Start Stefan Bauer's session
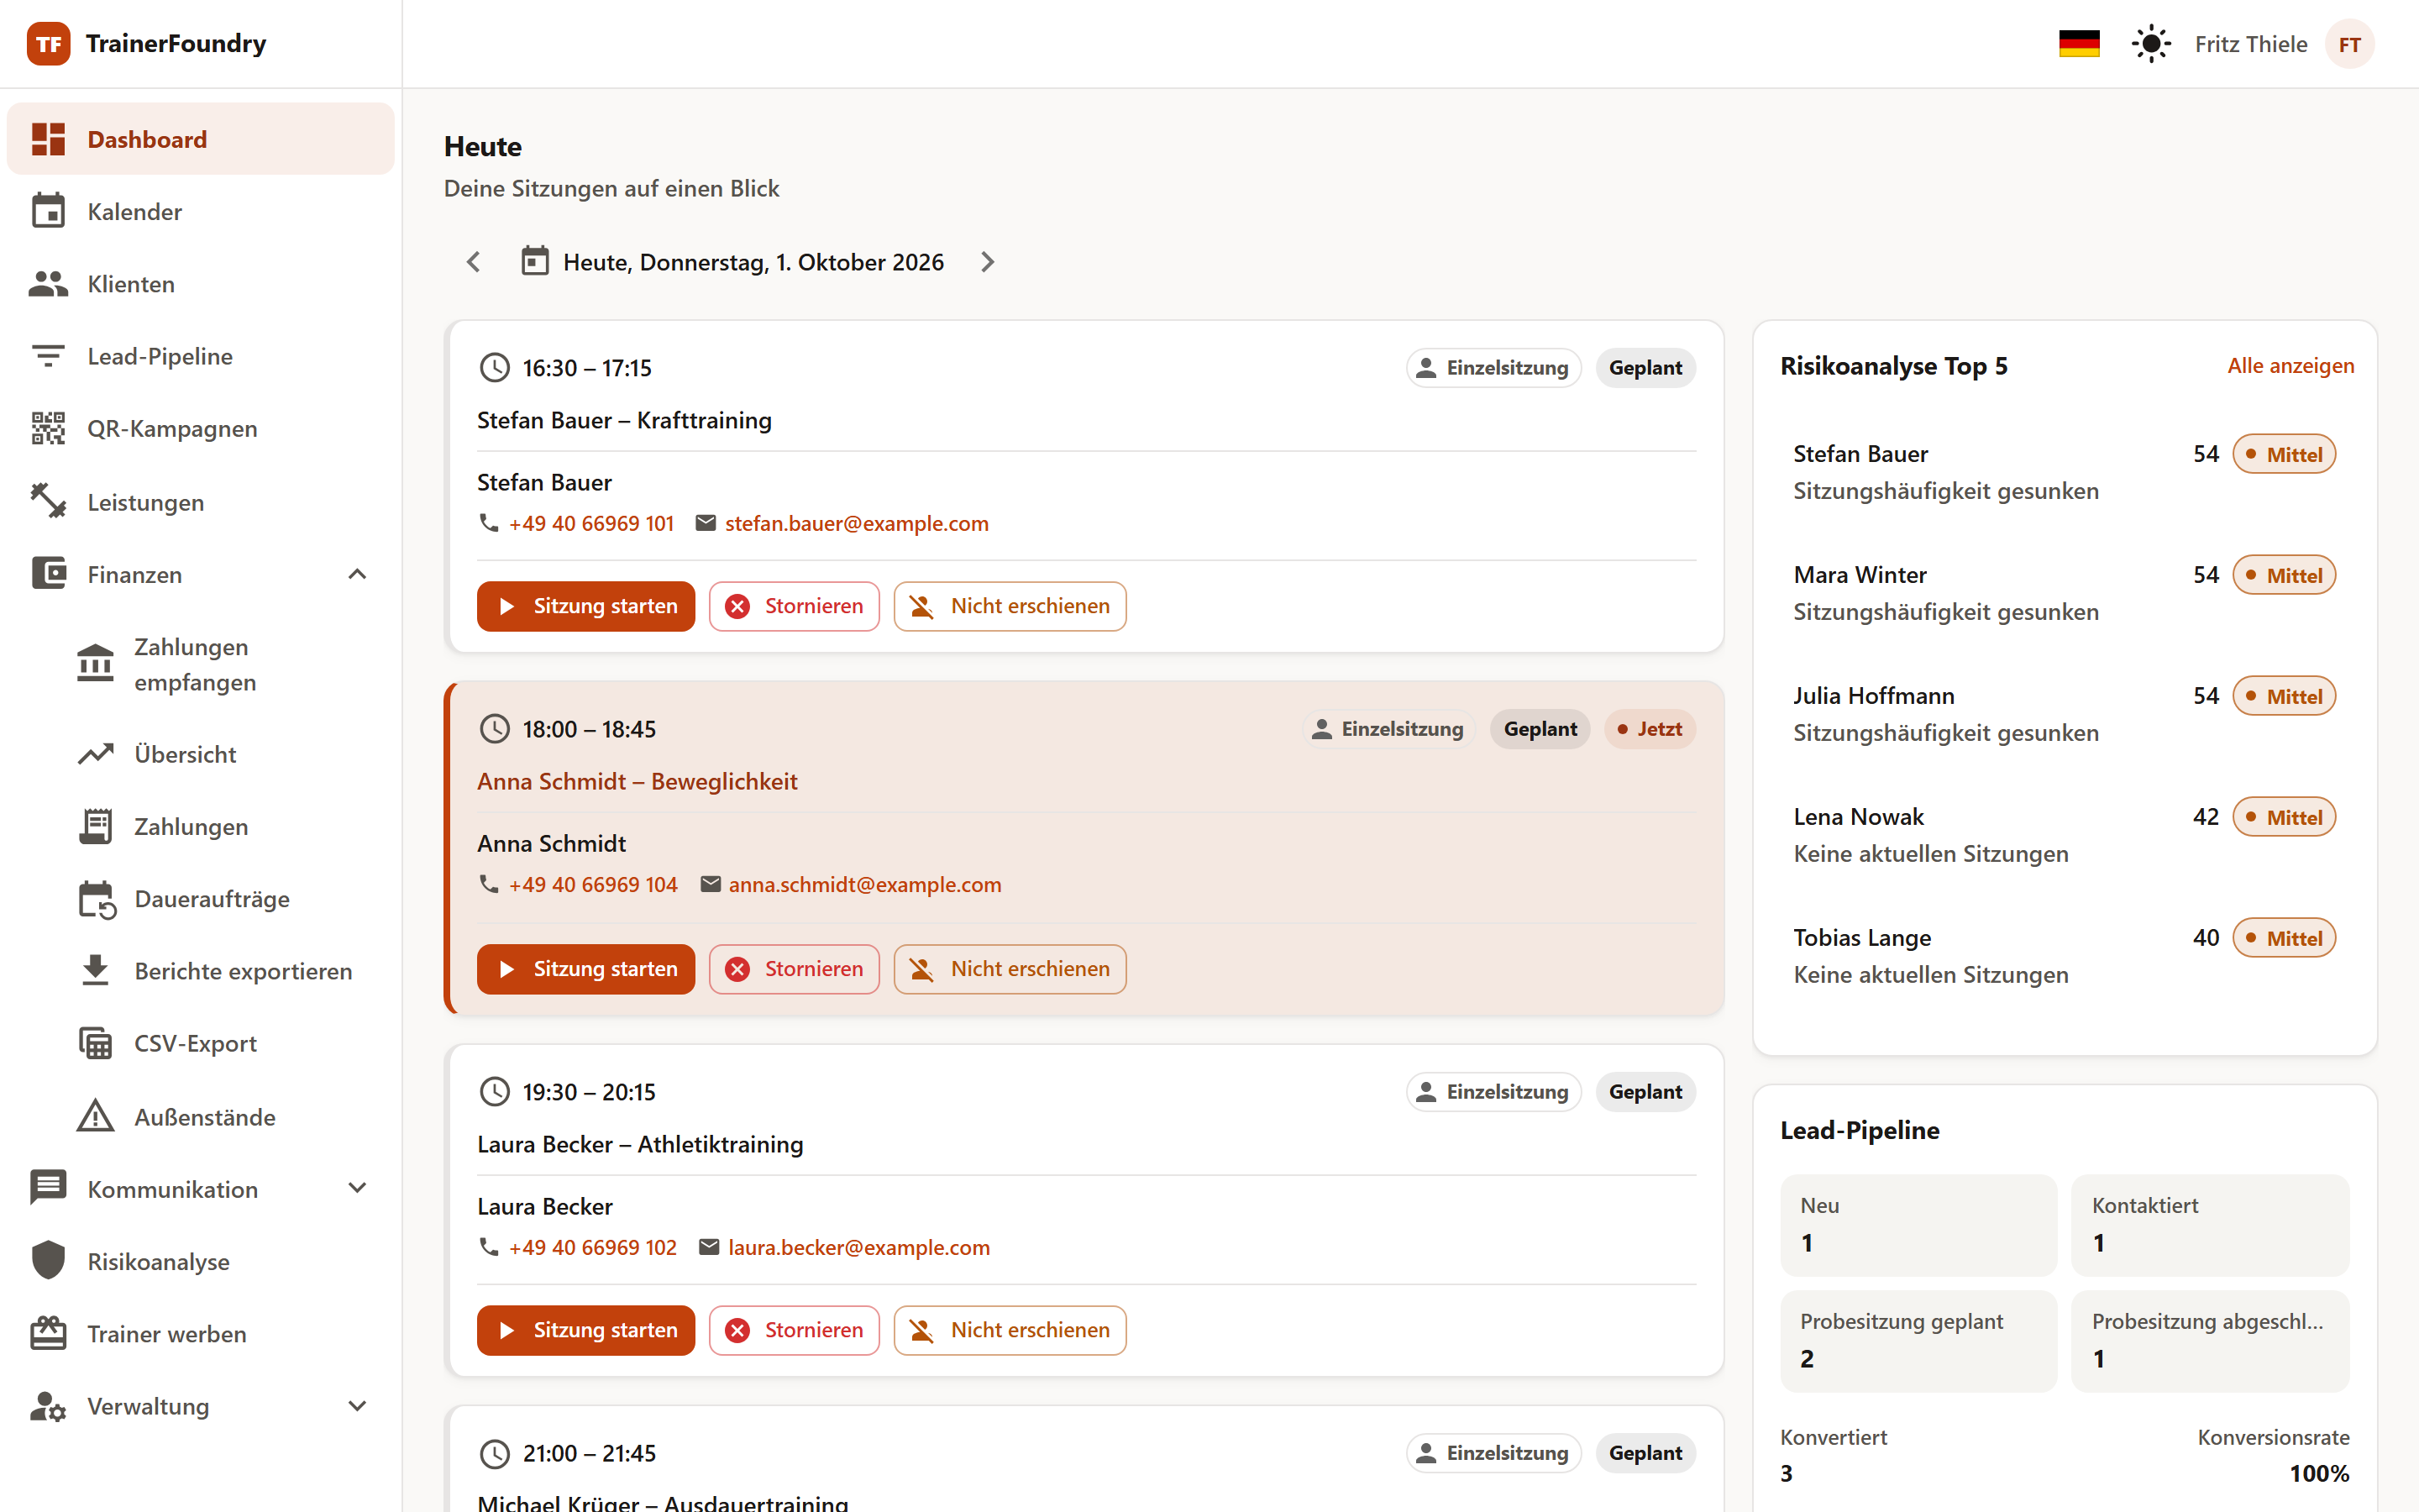 (585, 606)
